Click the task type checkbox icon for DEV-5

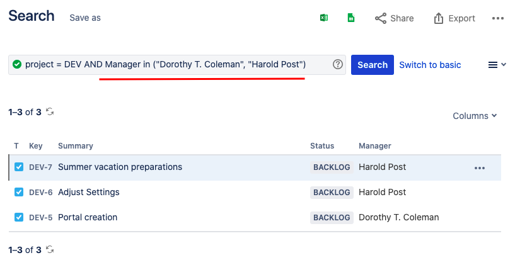19,217
